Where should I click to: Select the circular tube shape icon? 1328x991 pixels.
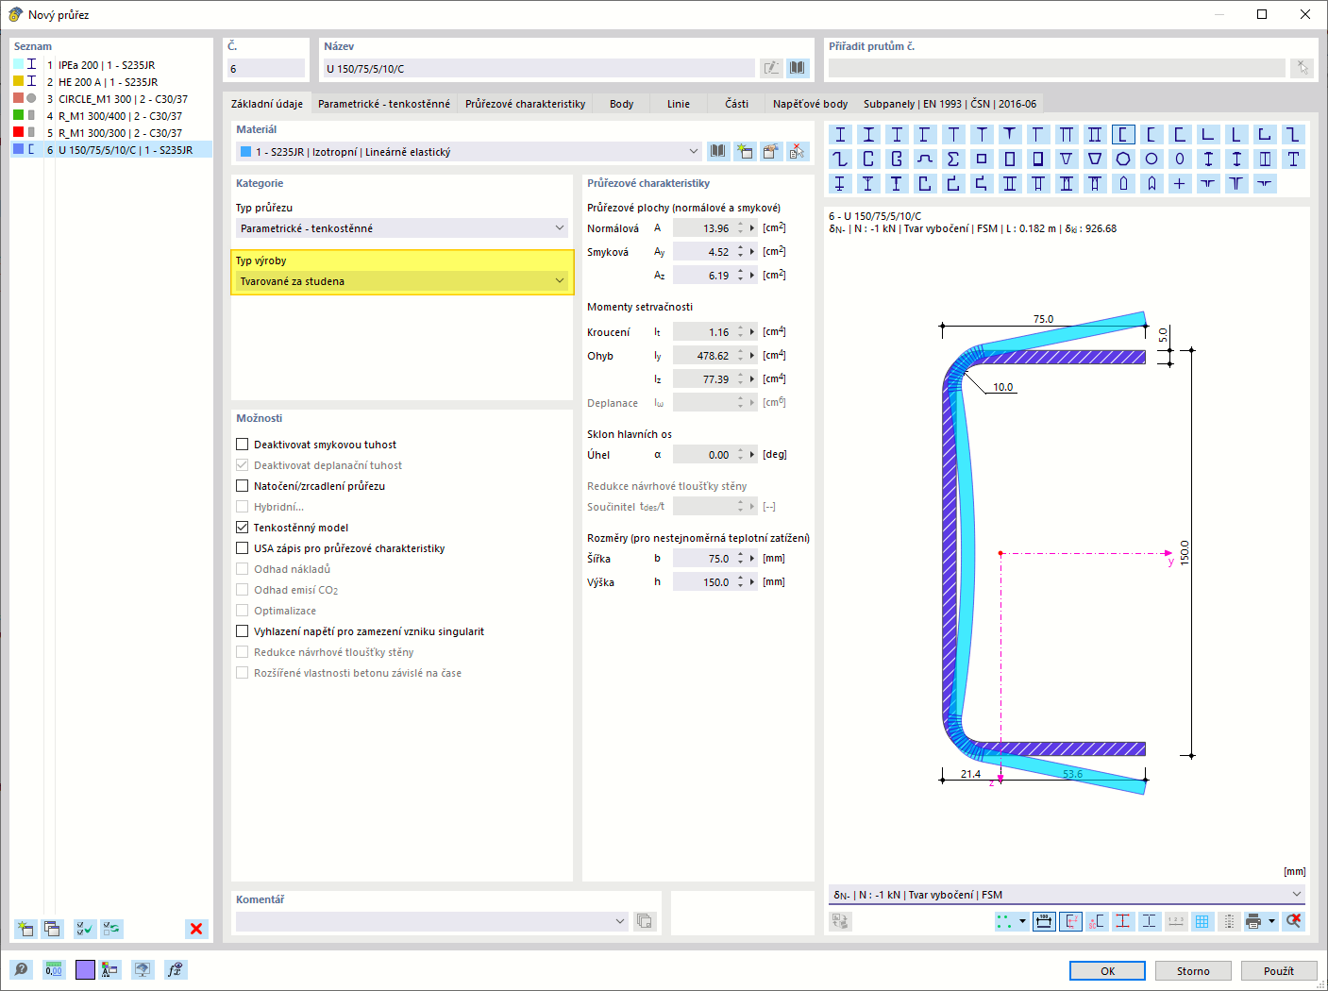pyautogui.click(x=1151, y=160)
